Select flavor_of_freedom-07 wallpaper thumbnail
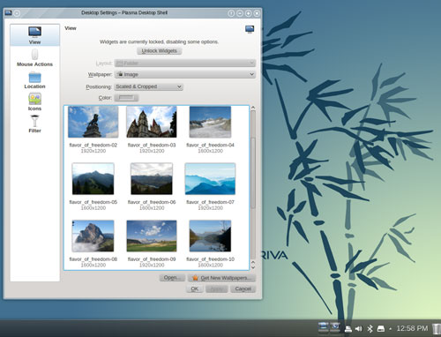This screenshot has width=441, height=337. [210, 179]
